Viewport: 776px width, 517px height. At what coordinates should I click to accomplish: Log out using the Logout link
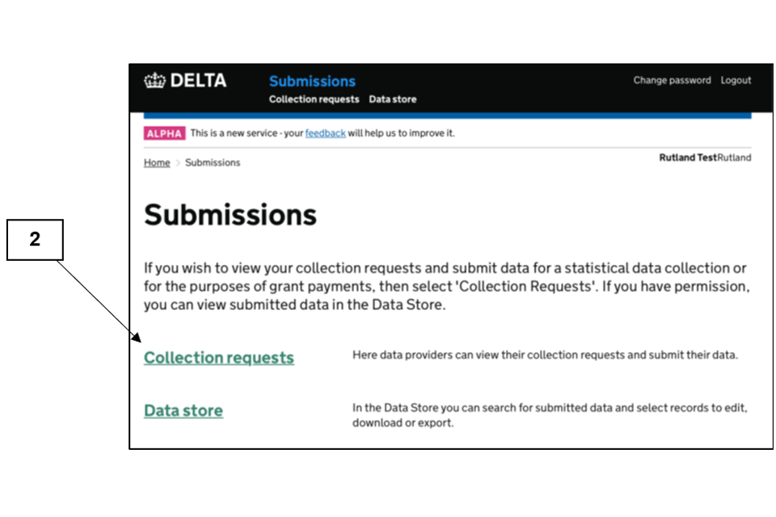pos(736,81)
